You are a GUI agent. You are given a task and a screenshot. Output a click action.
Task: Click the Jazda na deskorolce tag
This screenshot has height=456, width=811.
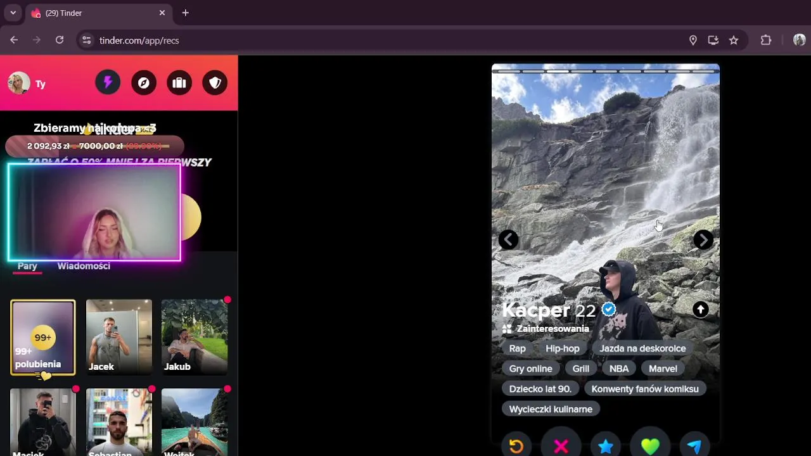pos(642,348)
